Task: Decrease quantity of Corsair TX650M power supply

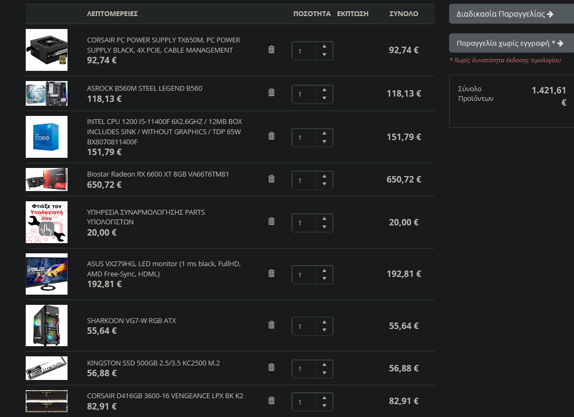Action: coord(324,55)
